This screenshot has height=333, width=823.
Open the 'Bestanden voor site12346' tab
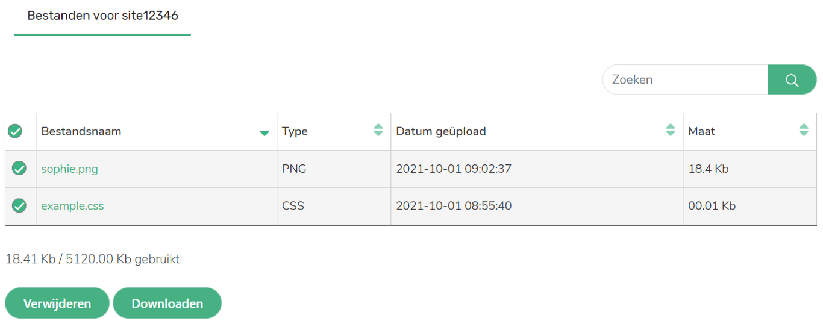[102, 16]
